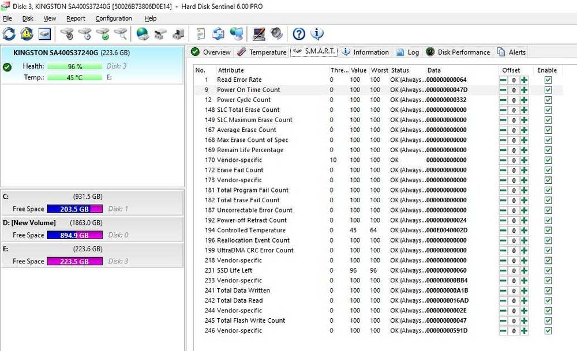Screen dimensions: 577x351
Task: Click the Status column header
Action: pos(407,70)
